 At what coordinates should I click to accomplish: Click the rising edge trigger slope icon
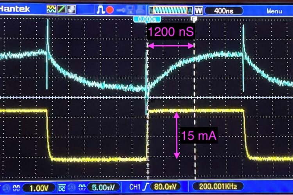click(x=143, y=186)
